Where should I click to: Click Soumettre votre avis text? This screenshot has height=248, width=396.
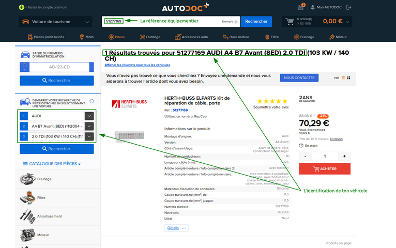pos(271,107)
